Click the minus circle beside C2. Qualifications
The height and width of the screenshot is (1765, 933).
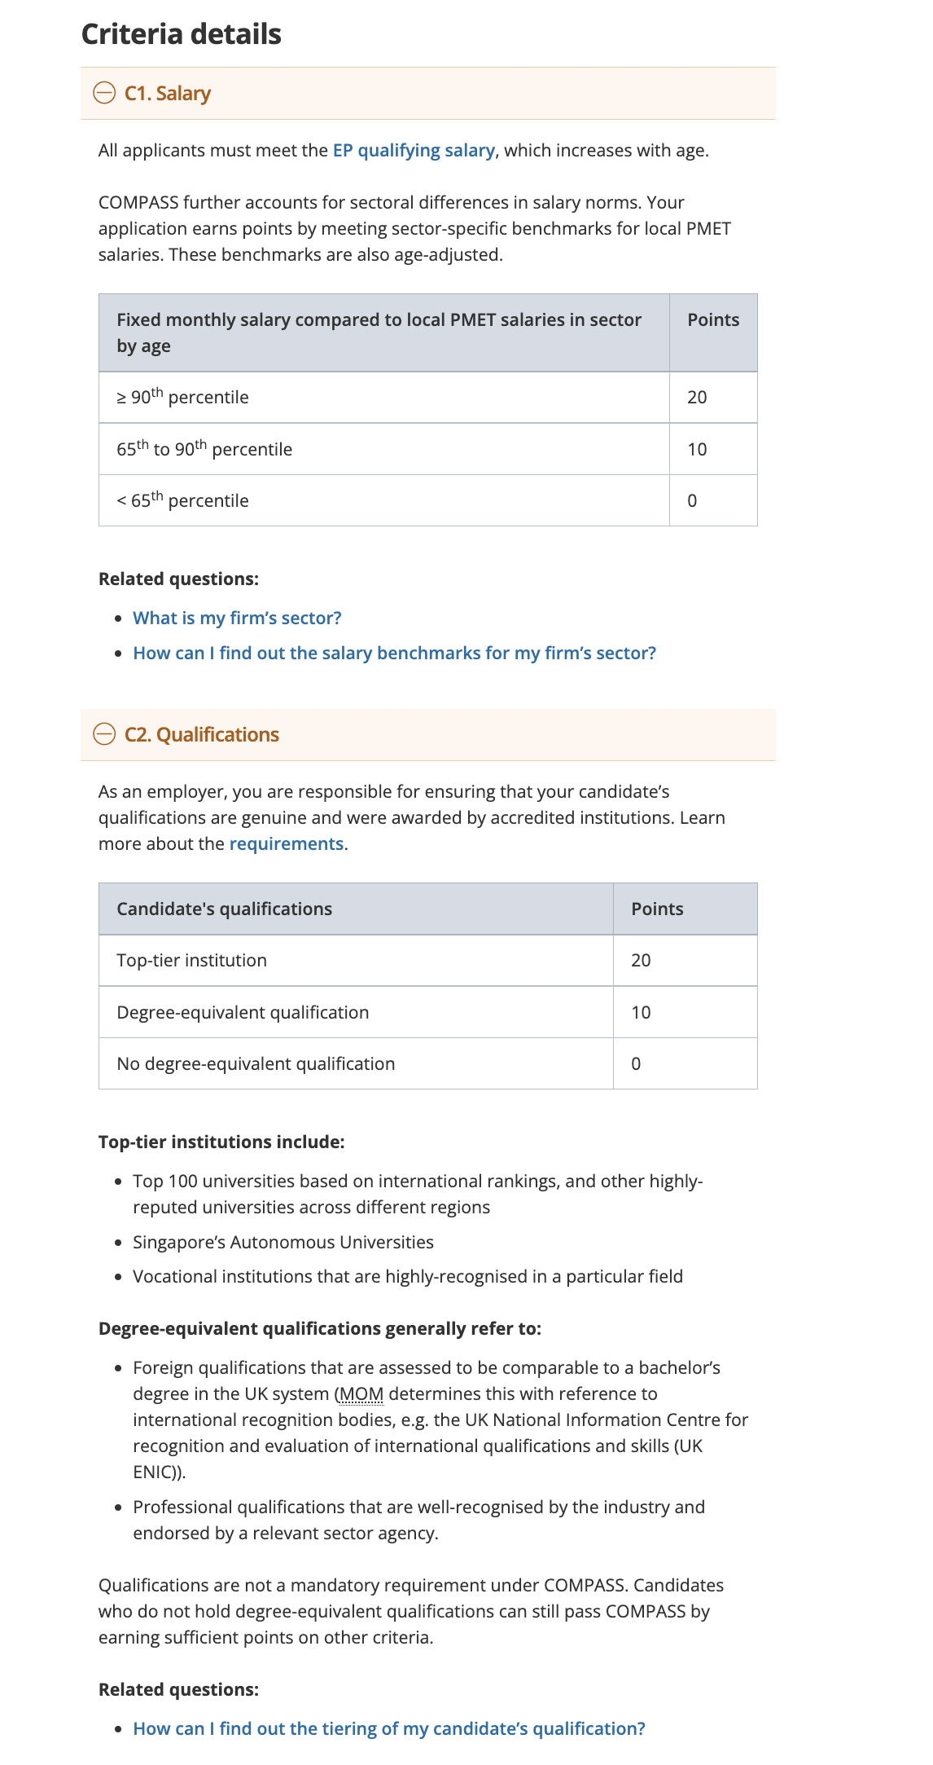click(x=104, y=734)
